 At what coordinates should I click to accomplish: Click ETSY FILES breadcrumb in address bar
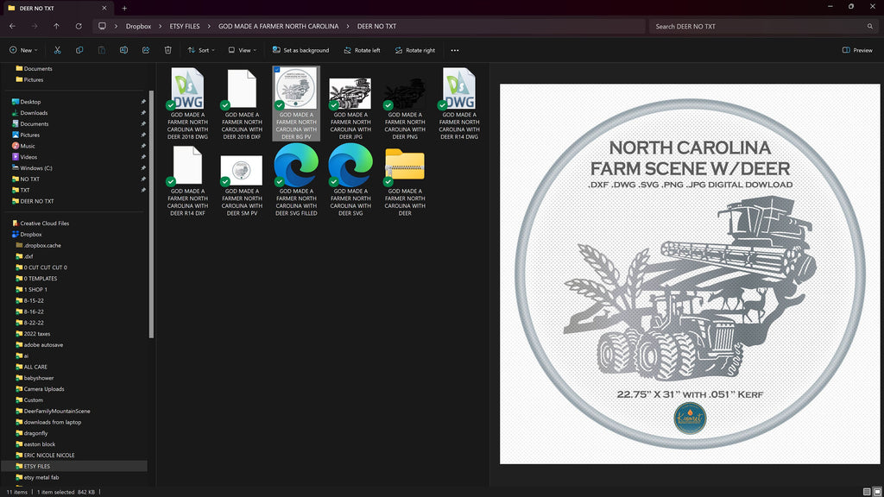[185, 26]
